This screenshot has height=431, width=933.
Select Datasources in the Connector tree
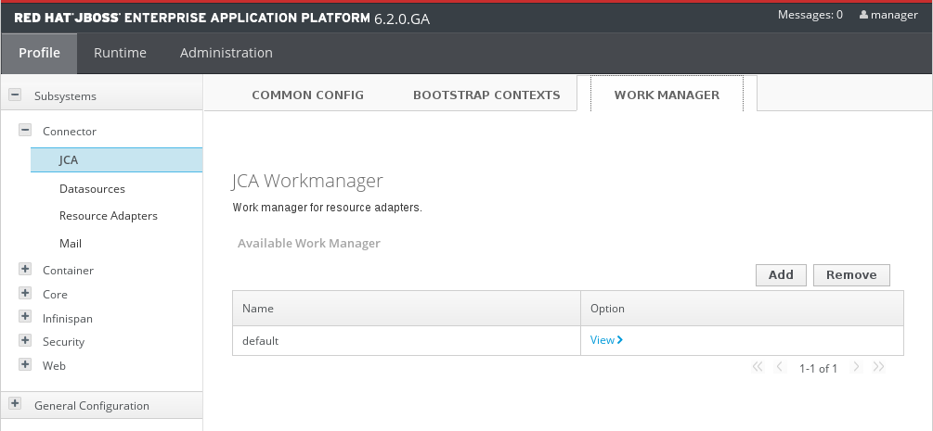click(92, 189)
